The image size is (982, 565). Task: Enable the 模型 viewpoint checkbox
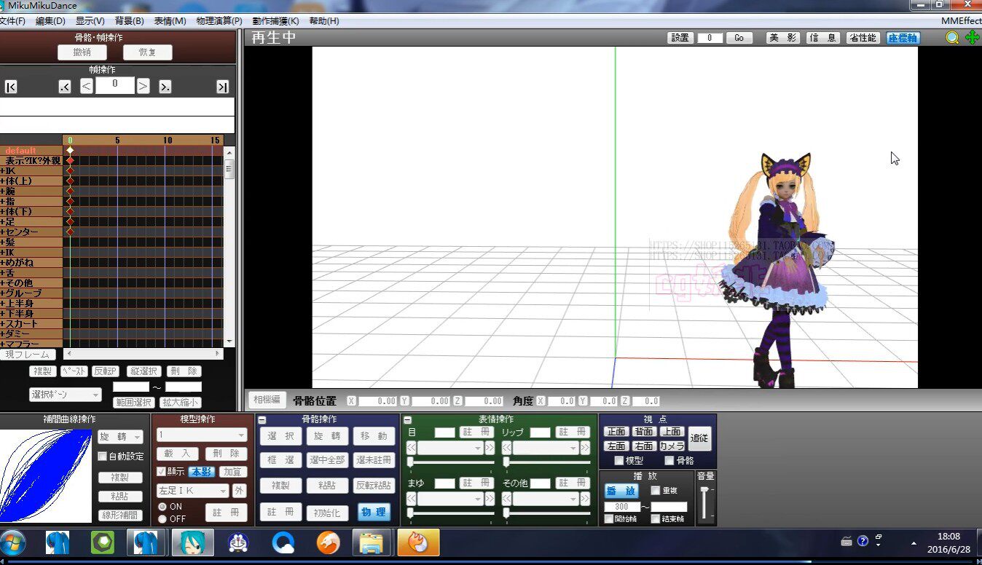point(619,461)
